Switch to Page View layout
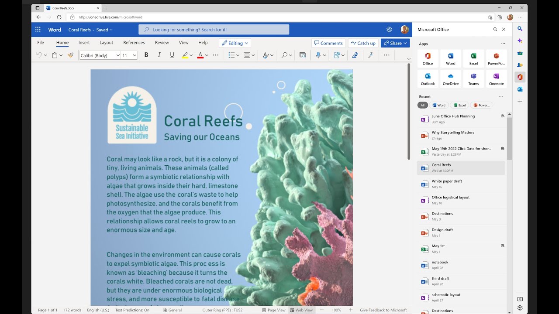The width and height of the screenshot is (559, 314). pyautogui.click(x=273, y=310)
